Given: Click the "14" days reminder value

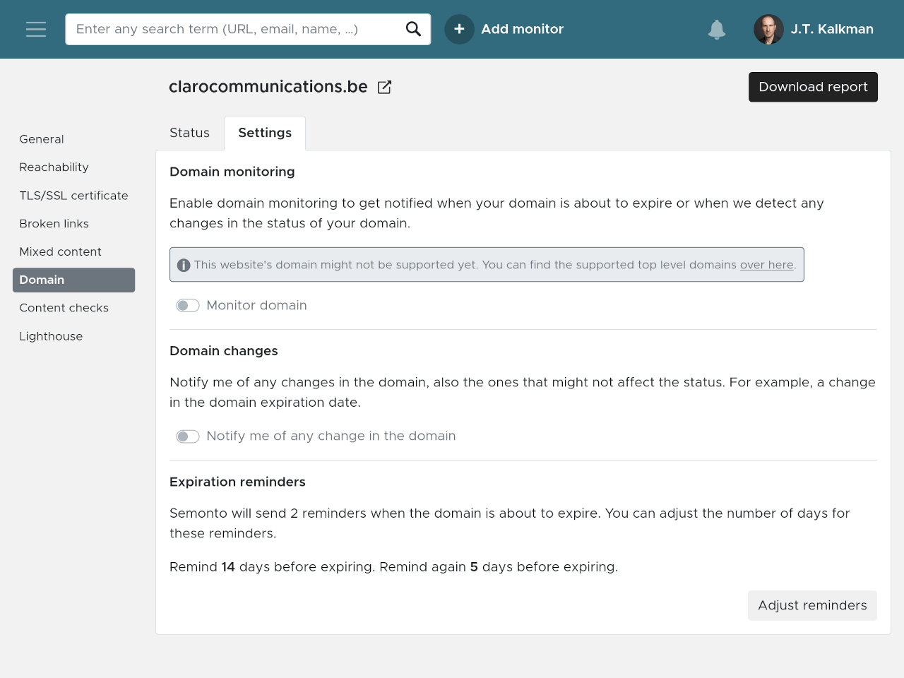Looking at the screenshot, I should [x=228, y=567].
